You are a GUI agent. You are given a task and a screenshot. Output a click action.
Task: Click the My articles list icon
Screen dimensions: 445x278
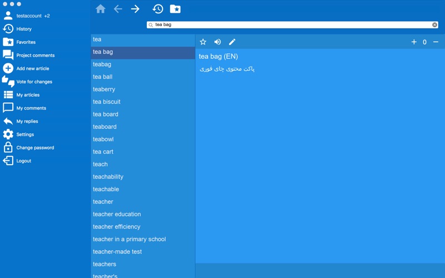point(8,95)
